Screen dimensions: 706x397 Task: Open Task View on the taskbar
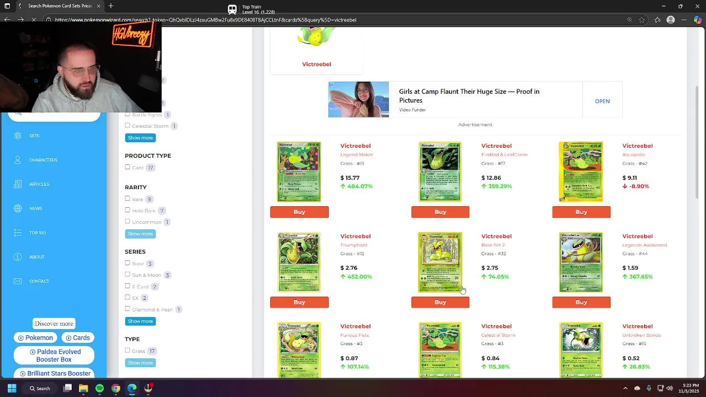pos(67,388)
